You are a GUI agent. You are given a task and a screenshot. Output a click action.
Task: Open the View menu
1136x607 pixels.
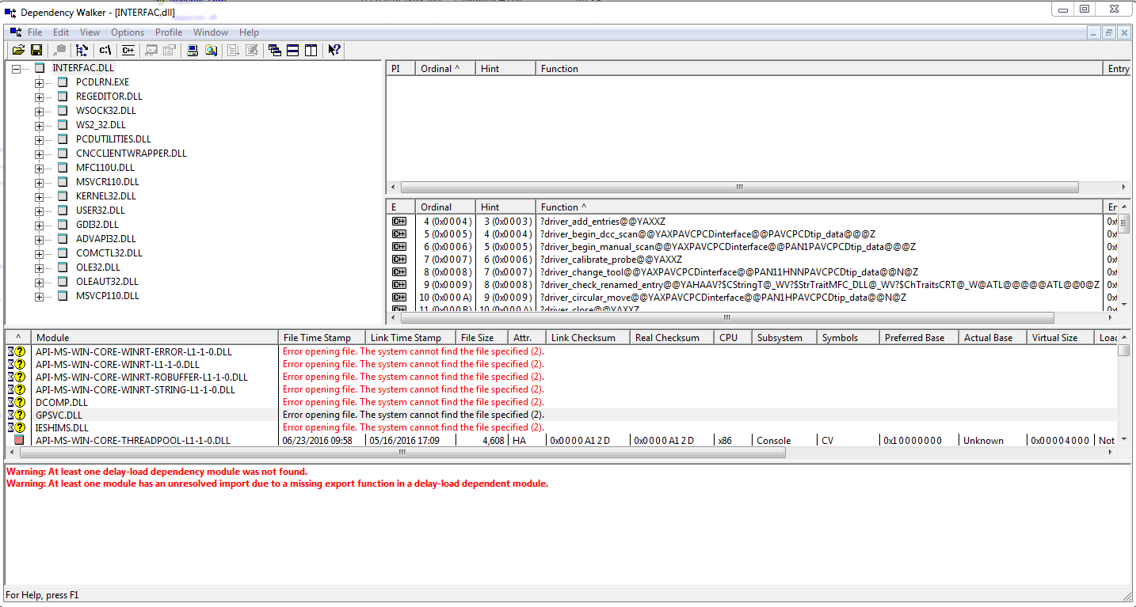(x=90, y=32)
